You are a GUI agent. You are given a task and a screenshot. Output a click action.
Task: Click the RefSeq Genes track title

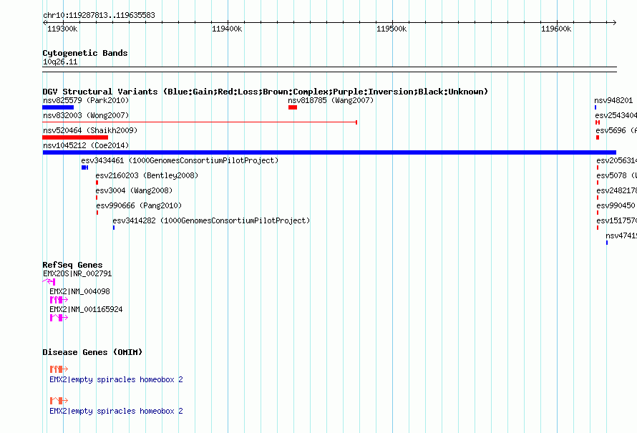pyautogui.click(x=73, y=265)
